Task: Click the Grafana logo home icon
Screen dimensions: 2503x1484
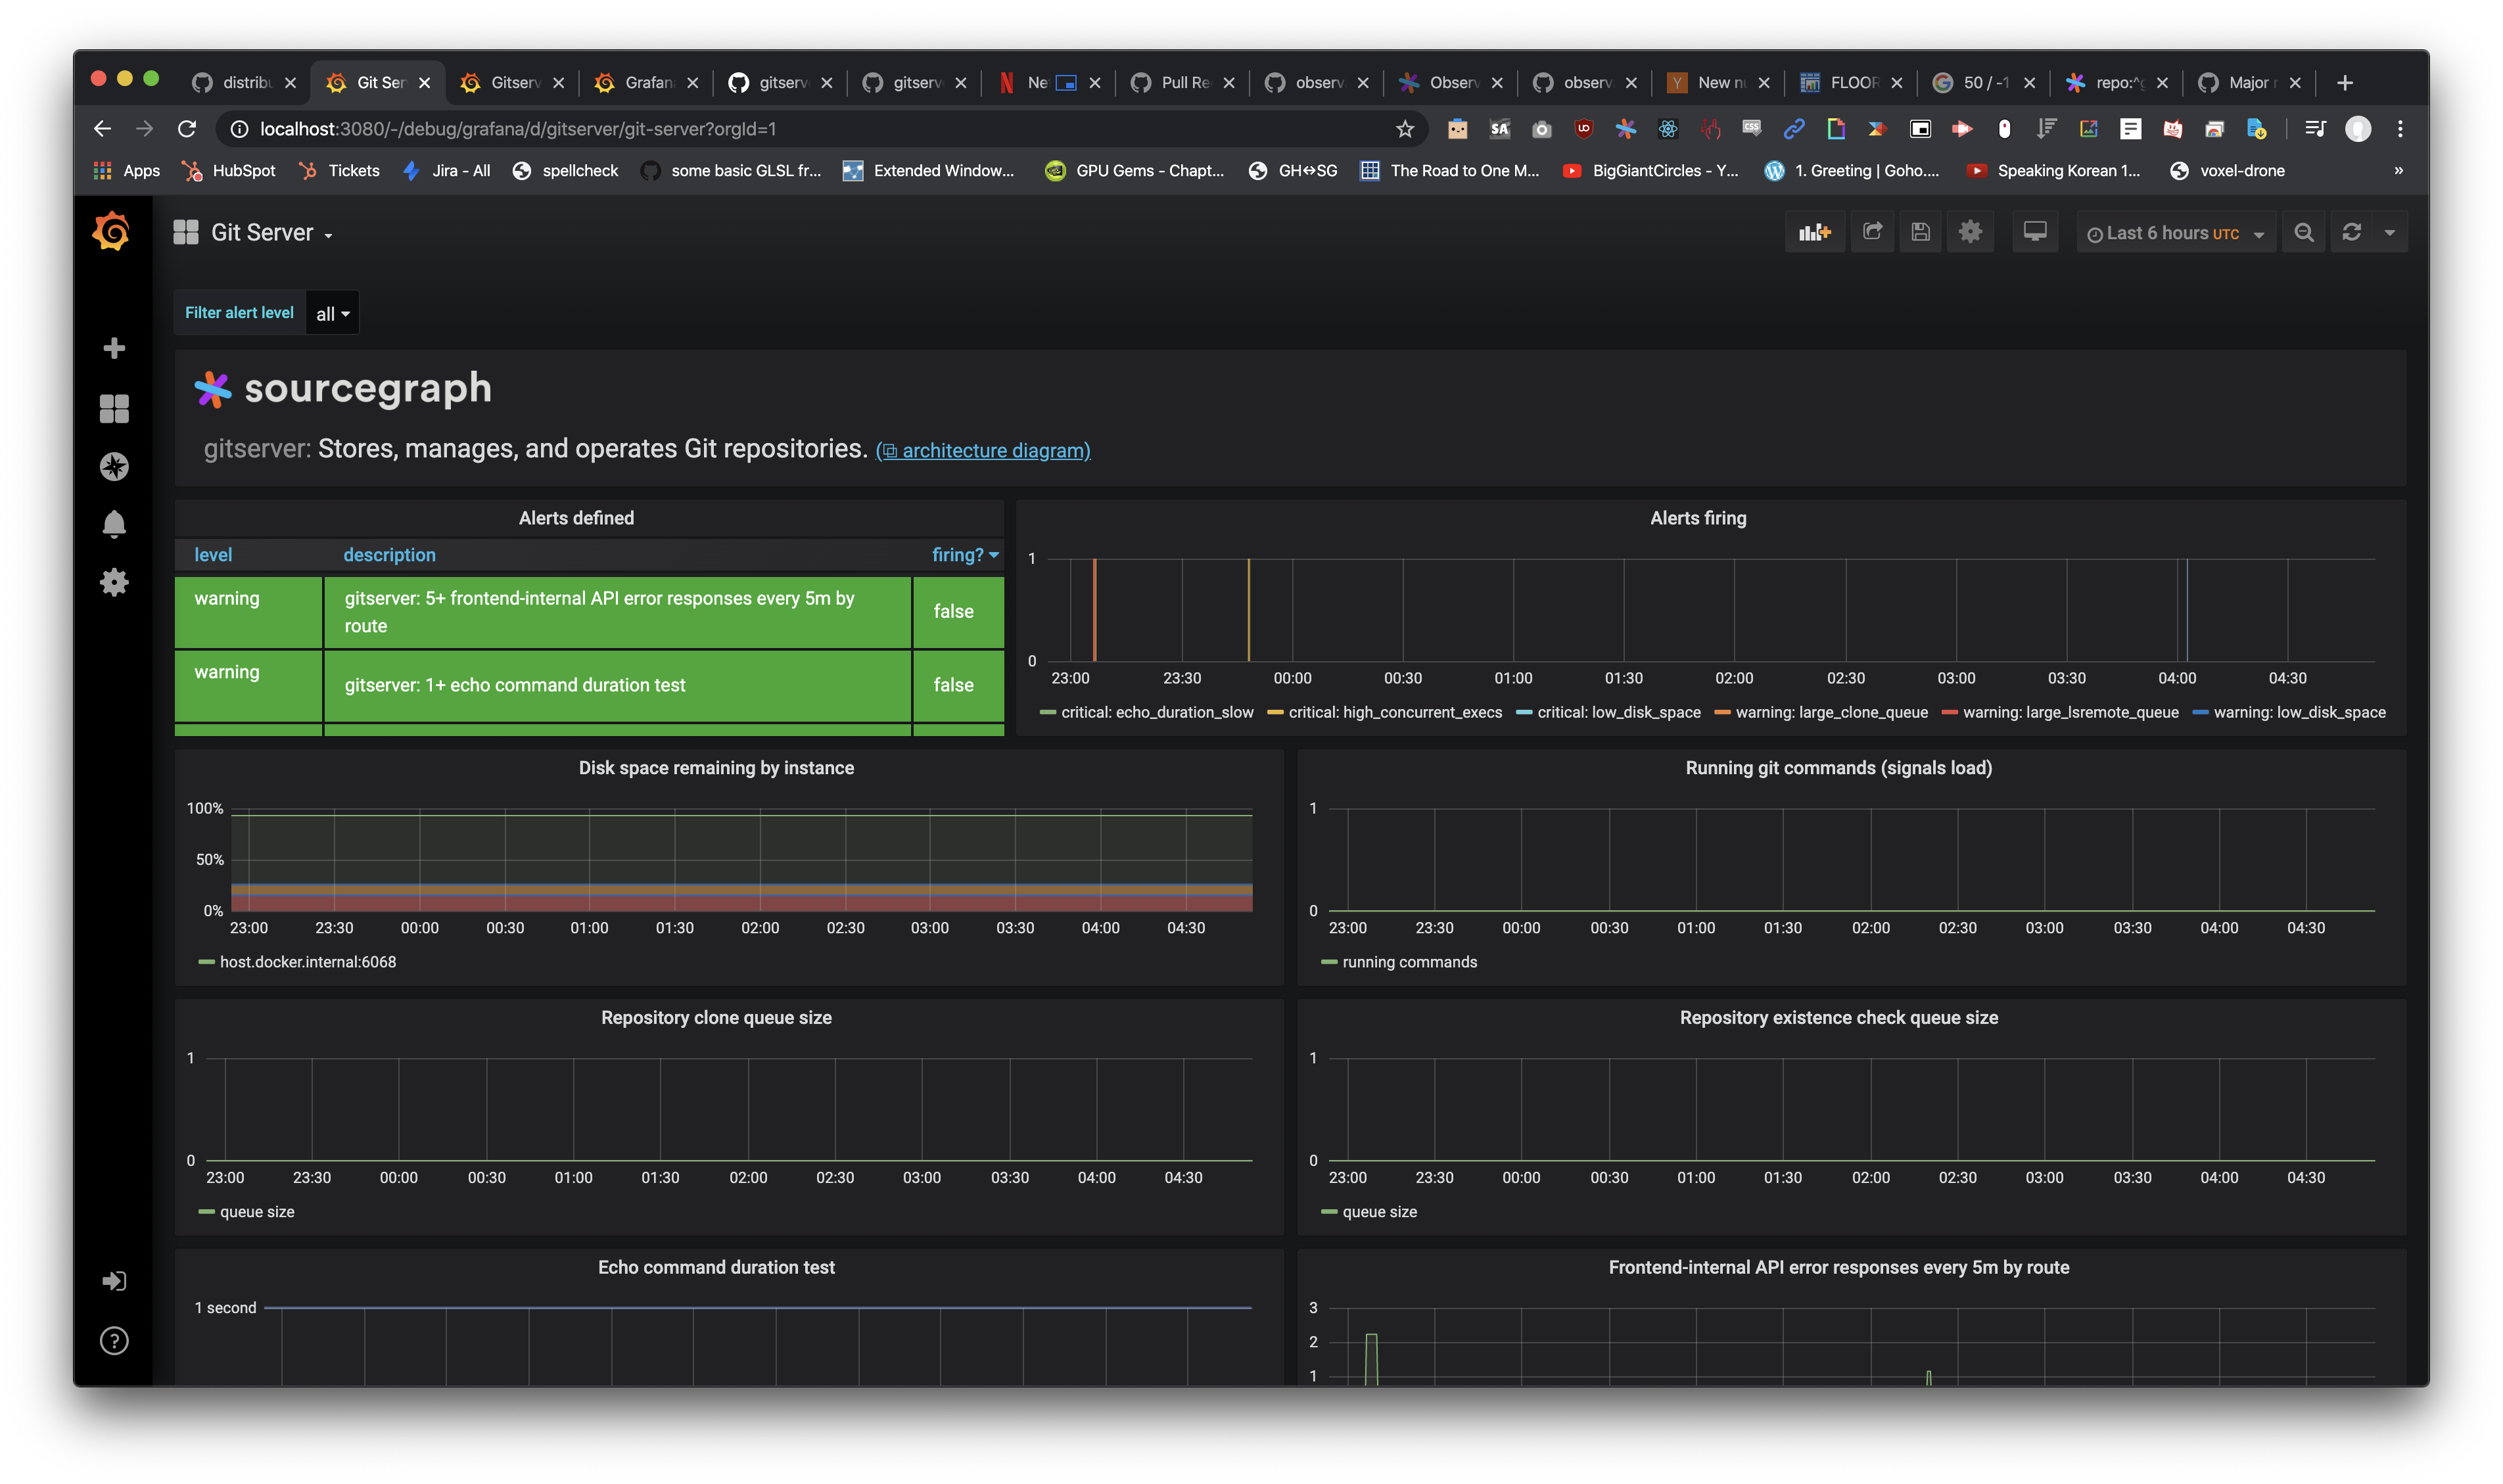Action: tap(112, 232)
